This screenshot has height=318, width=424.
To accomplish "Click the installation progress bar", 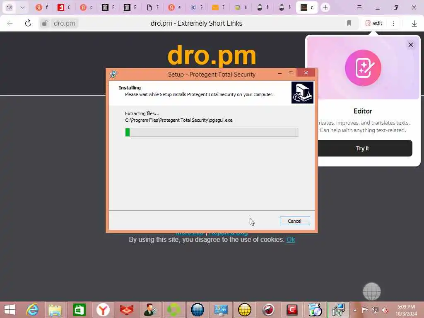I will coord(212,132).
